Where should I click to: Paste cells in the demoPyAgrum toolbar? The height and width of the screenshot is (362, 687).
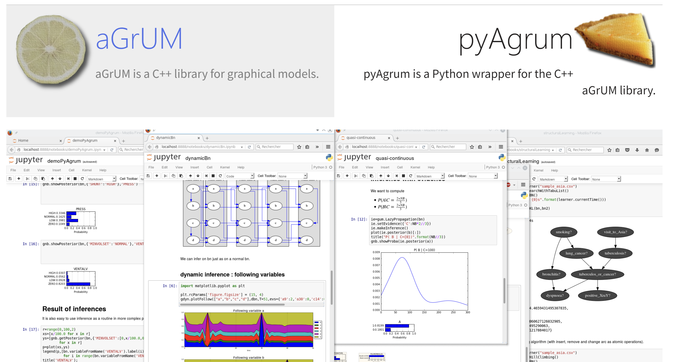tap(43, 179)
